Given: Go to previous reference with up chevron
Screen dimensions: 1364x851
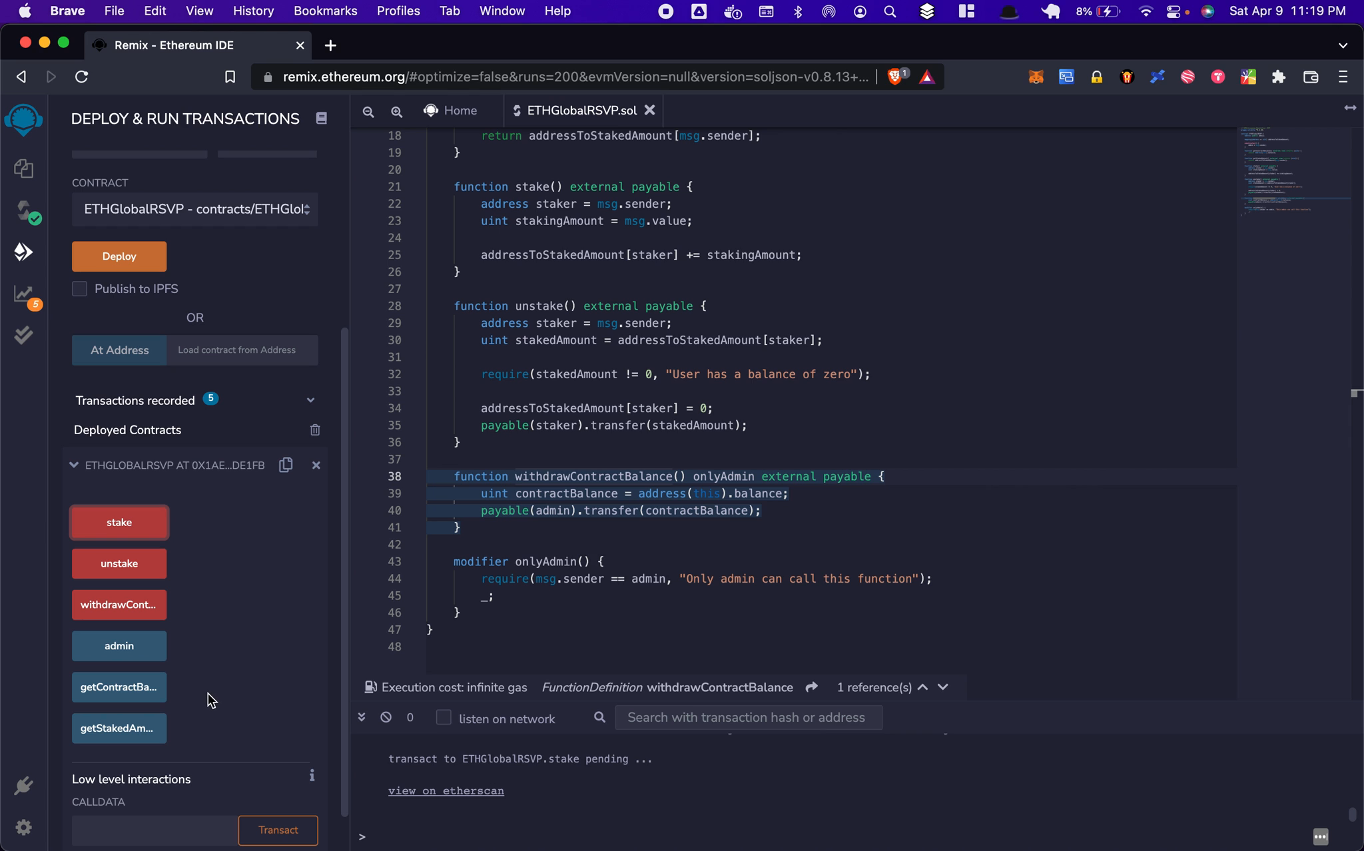Looking at the screenshot, I should coord(923,687).
